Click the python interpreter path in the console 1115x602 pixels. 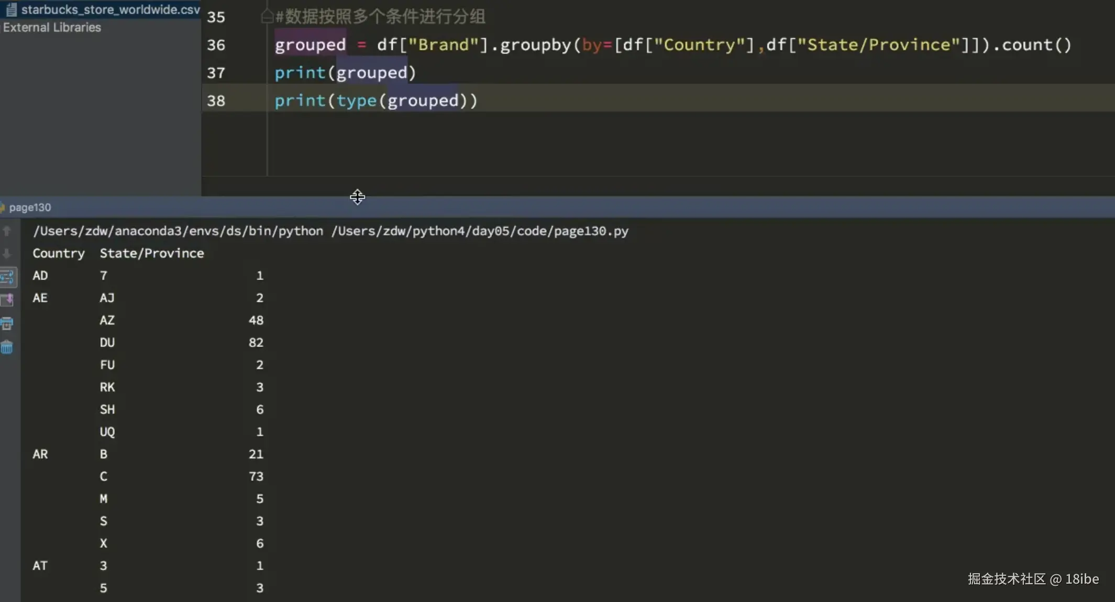178,231
